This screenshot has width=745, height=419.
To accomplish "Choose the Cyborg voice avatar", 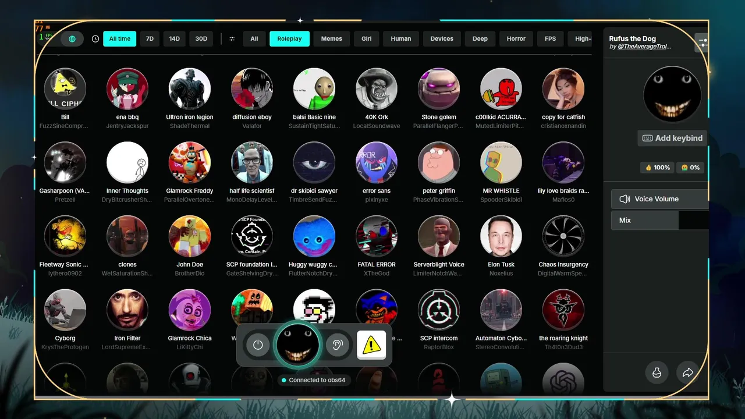I will click(65, 310).
